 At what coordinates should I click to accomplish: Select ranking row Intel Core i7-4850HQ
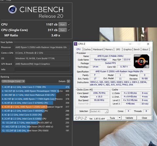click(x=36, y=111)
